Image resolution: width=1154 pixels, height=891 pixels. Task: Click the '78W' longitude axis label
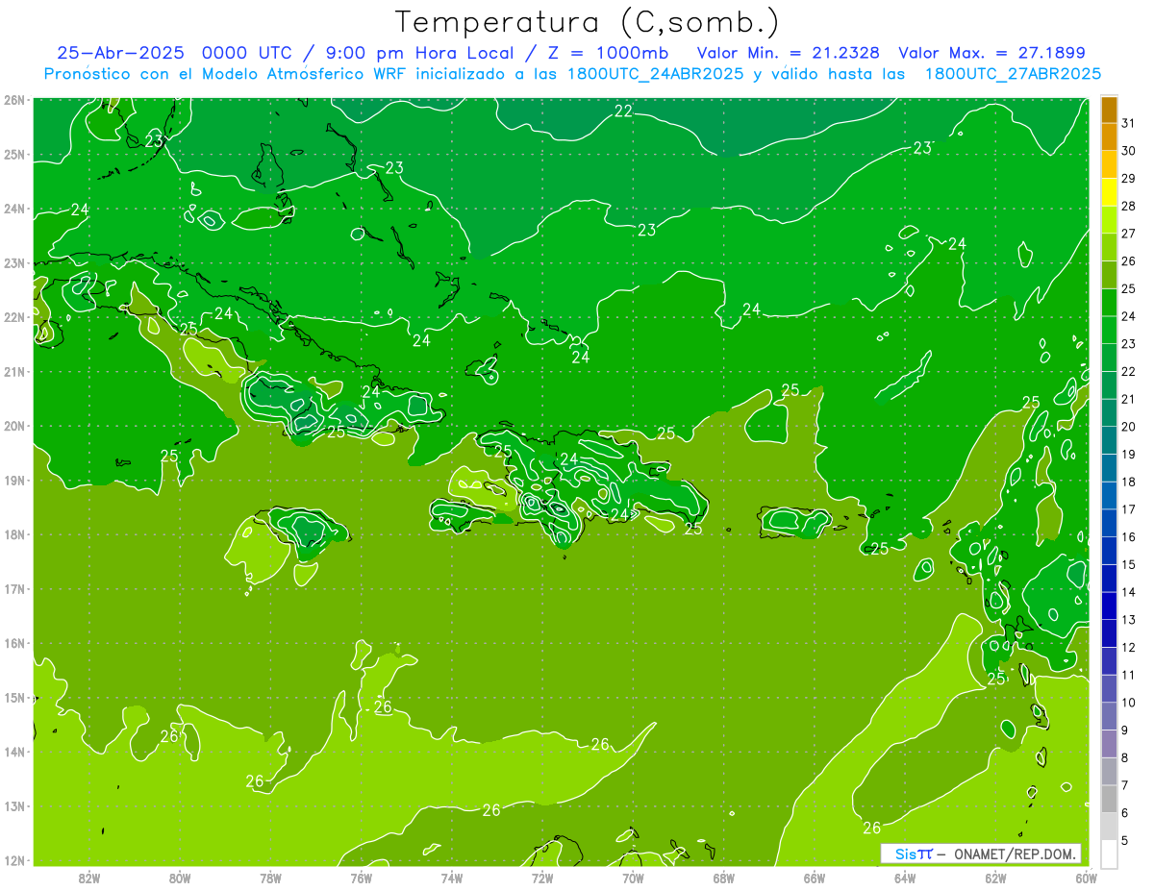click(x=270, y=878)
